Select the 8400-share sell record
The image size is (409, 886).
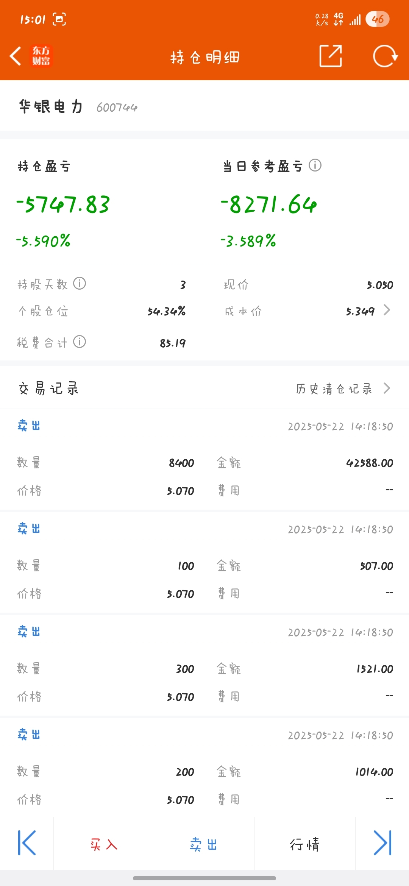tap(204, 460)
